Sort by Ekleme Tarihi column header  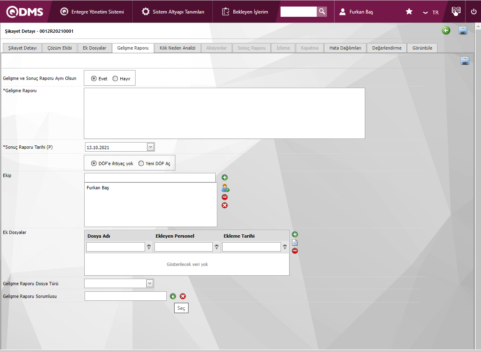(x=239, y=236)
